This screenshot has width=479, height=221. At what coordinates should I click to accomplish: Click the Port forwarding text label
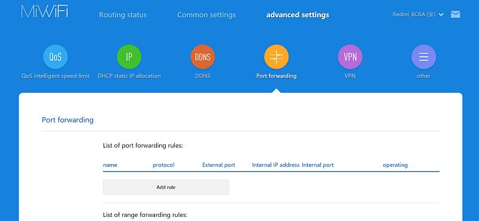point(277,76)
